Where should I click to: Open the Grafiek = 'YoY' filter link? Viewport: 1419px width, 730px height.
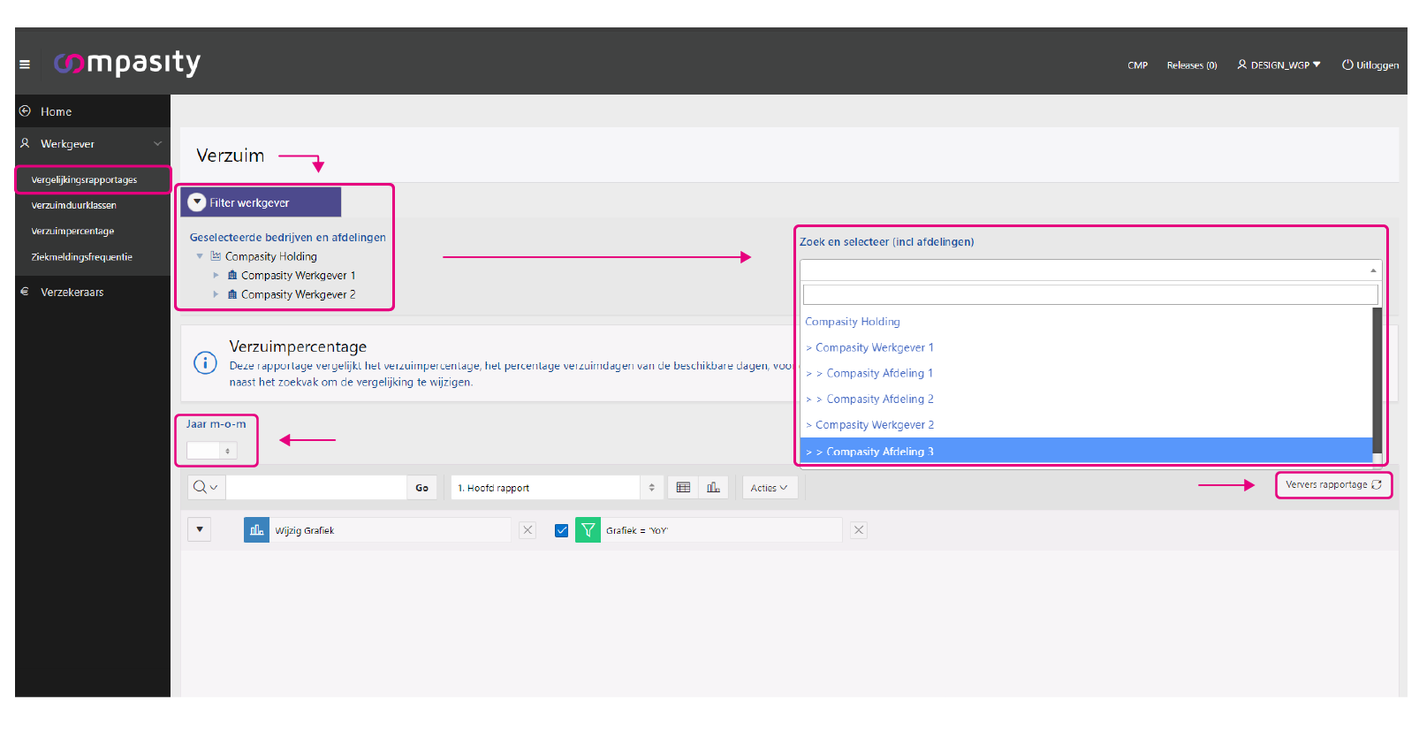637,530
